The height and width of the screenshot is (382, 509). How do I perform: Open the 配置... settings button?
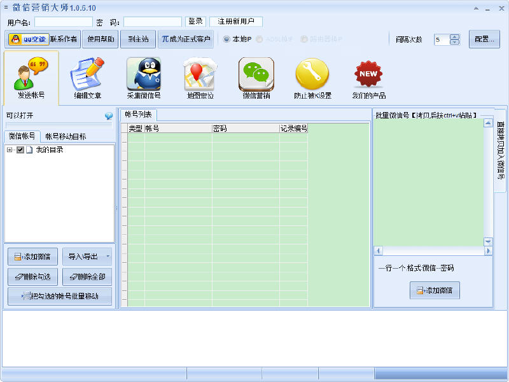click(484, 39)
